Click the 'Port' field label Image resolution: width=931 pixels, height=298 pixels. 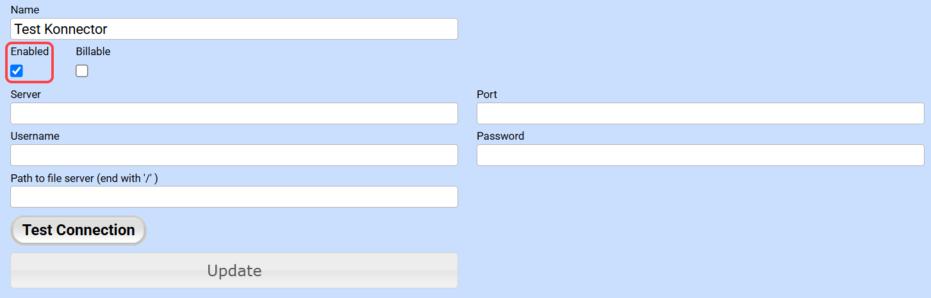point(487,94)
